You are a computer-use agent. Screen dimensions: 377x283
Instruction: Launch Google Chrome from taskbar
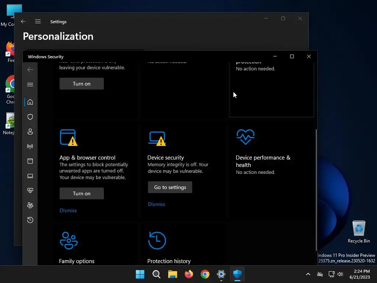tap(205, 274)
